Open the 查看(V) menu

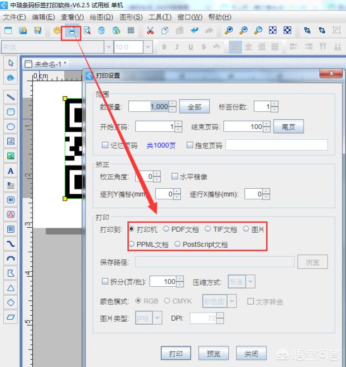click(x=72, y=17)
